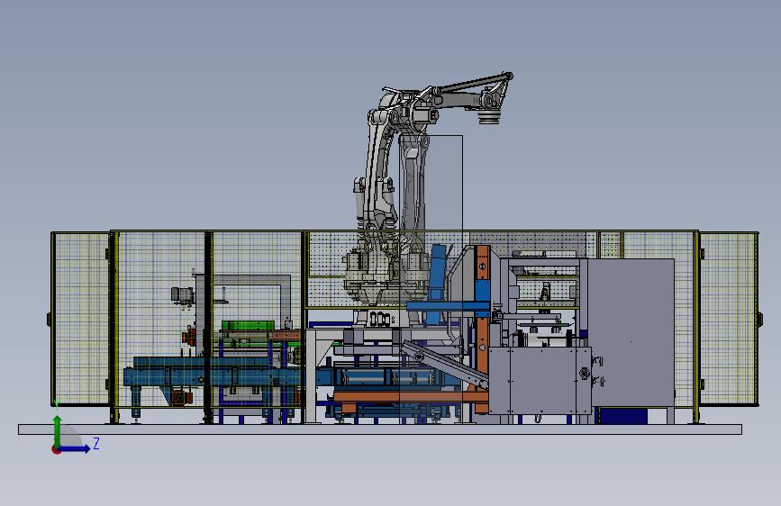Select the large gray electrical cabinet

tap(631, 331)
